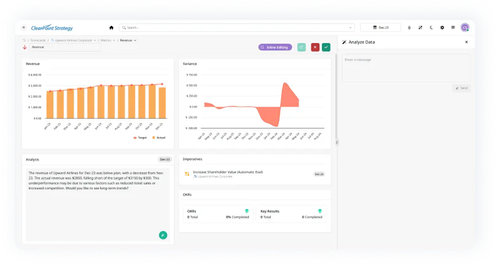The image size is (497, 265).
Task: Save changes with green checkmark button
Action: [326, 47]
